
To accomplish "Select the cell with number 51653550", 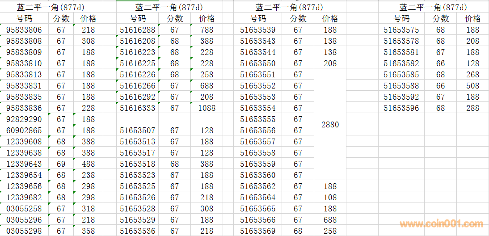I will click(x=257, y=63).
